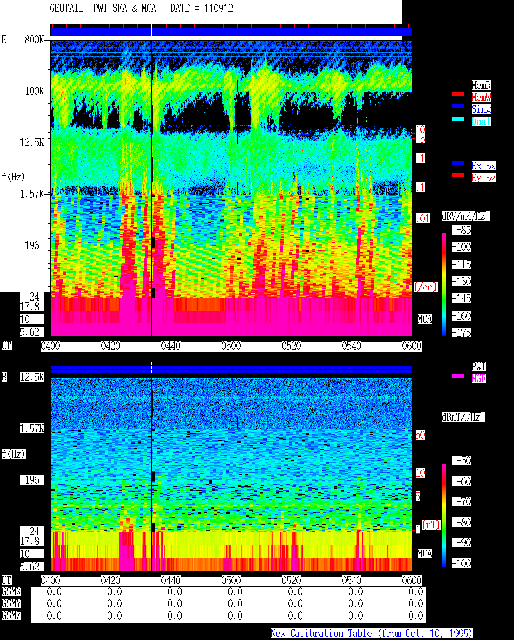
Task: Click the 800K frequency axis label
Action: [x=34, y=40]
